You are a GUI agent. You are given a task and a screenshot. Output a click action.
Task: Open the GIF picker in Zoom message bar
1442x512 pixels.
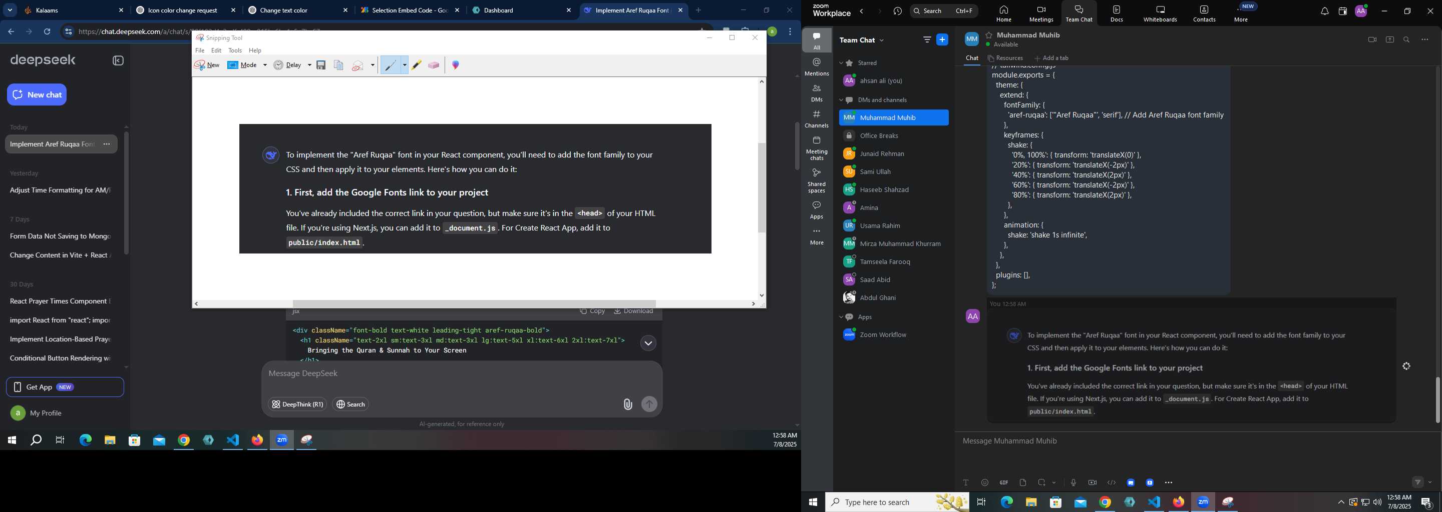coord(1004,483)
